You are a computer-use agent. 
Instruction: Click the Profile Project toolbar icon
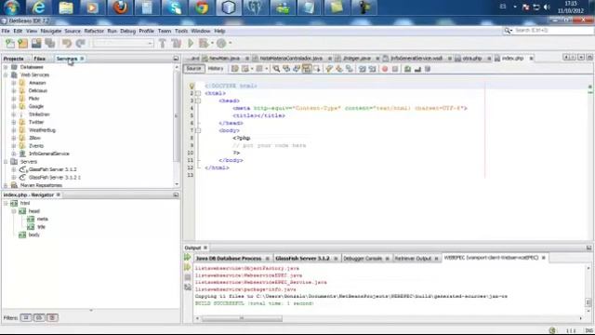pos(221,44)
